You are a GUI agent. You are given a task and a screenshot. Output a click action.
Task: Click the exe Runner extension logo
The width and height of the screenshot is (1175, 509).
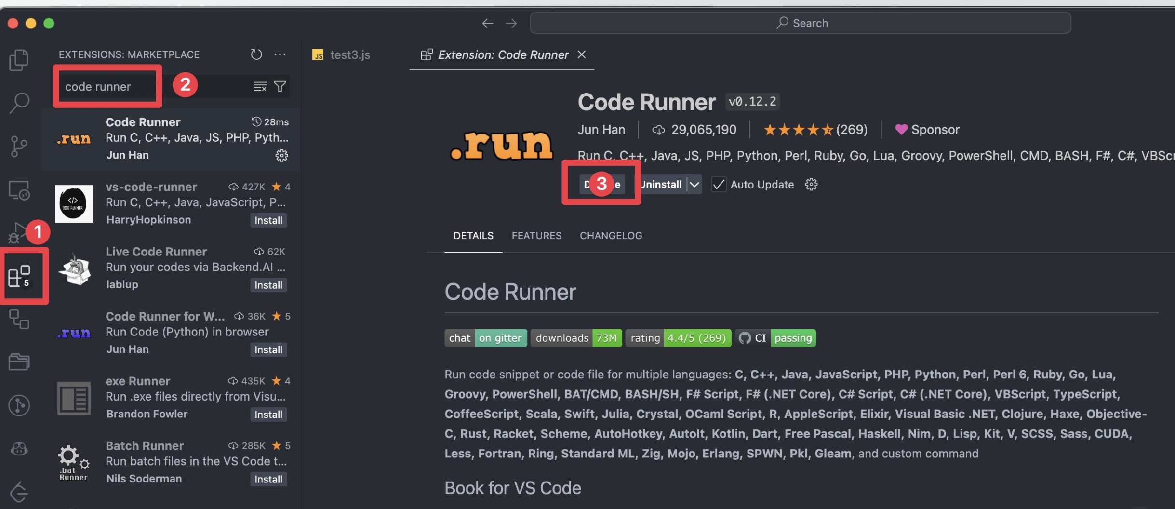[74, 398]
